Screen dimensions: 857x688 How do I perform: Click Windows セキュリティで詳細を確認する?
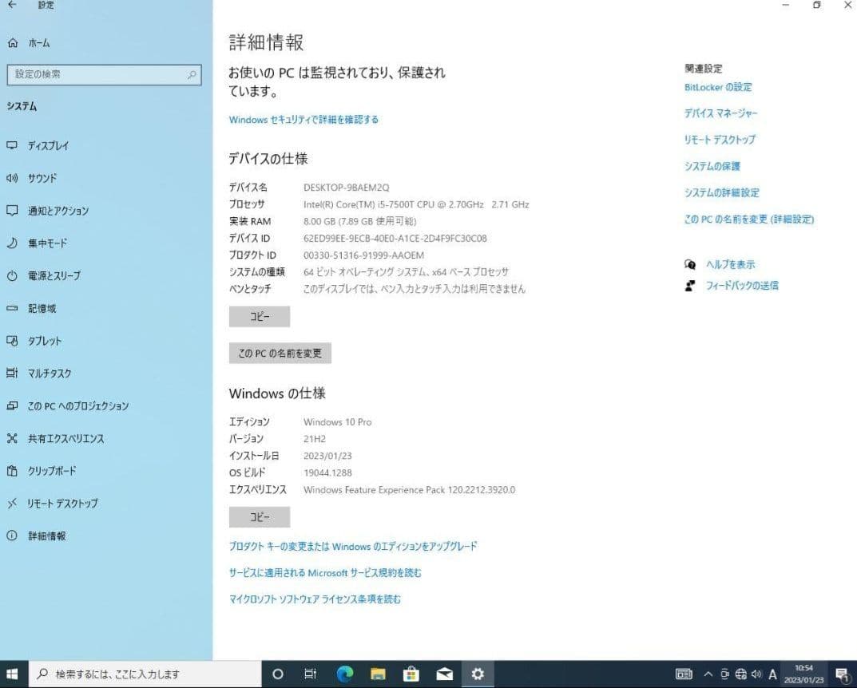click(x=302, y=119)
